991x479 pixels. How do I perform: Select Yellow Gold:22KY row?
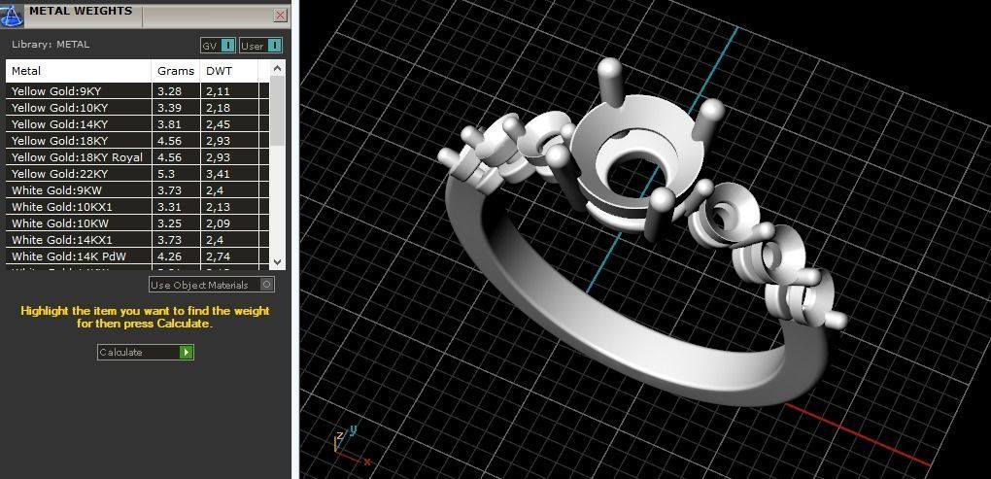[x=137, y=173]
